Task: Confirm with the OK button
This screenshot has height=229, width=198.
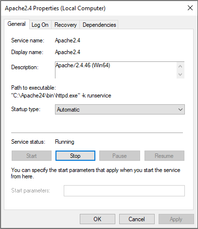Action: [x=97, y=219]
